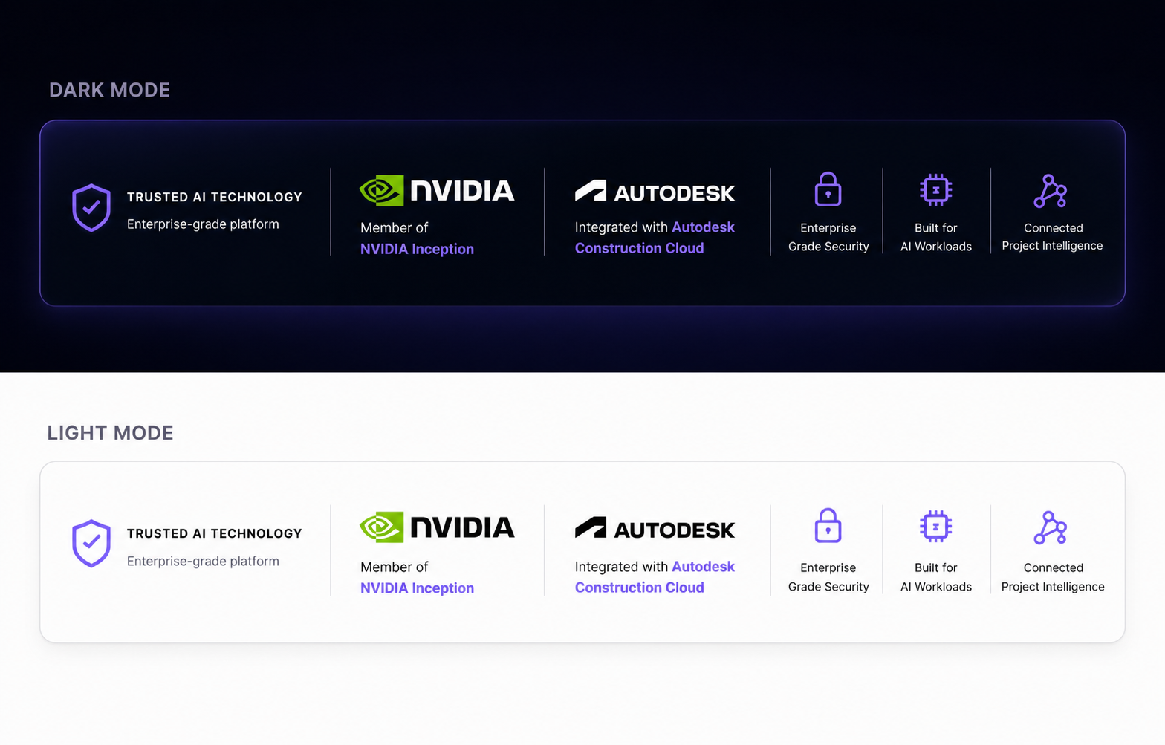Click the padlock security icon in light mode
The height and width of the screenshot is (745, 1165).
[828, 525]
